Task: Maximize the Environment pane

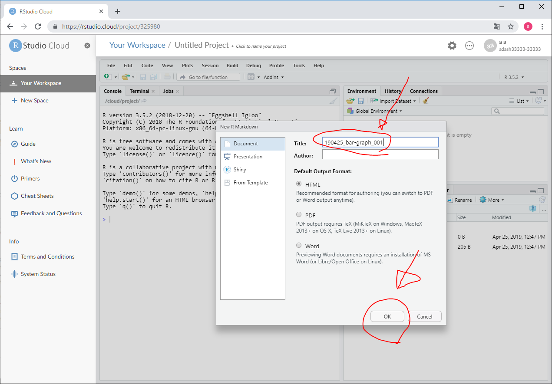Action: click(x=541, y=92)
